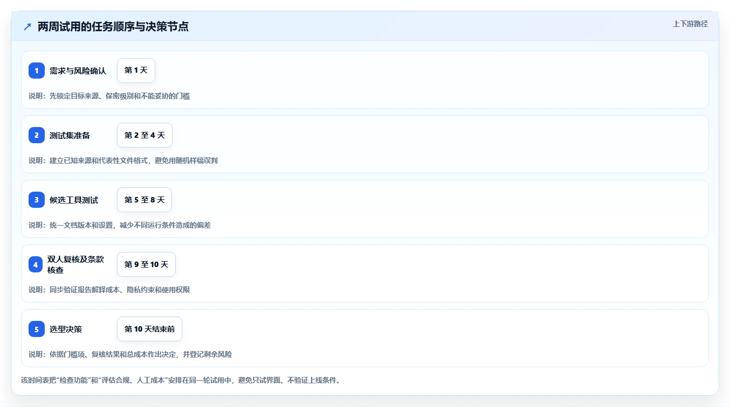Click the step 1 number badge
Screen dimensions: 730x407
[37, 71]
